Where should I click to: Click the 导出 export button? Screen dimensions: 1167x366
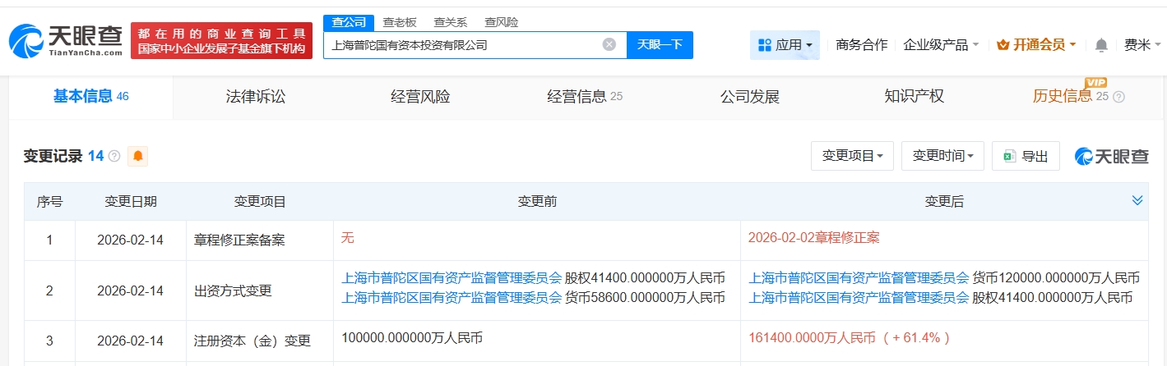click(1026, 156)
